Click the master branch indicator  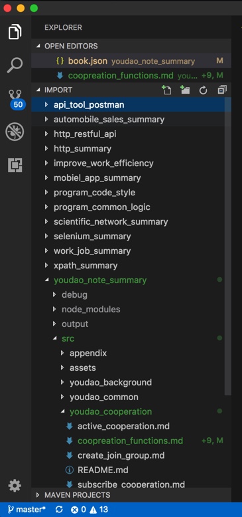tap(27, 510)
